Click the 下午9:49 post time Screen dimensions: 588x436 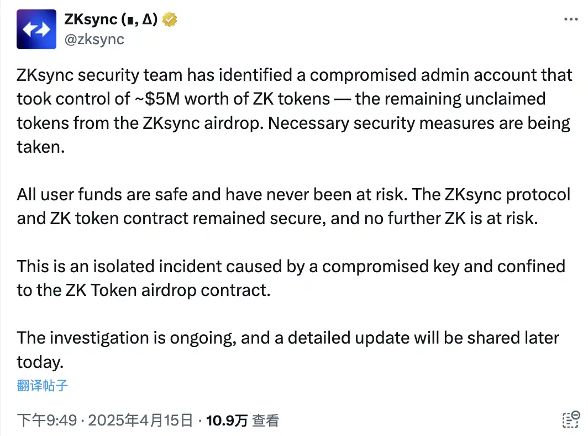coord(46,421)
